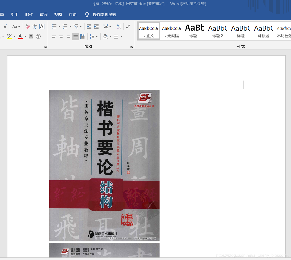Expand the shading color dropdown arrow

111,37
